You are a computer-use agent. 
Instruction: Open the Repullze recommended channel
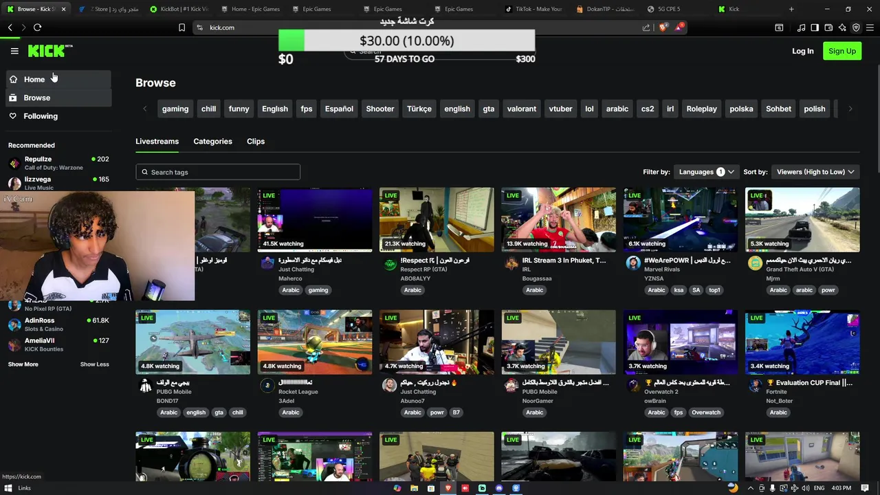[58, 162]
